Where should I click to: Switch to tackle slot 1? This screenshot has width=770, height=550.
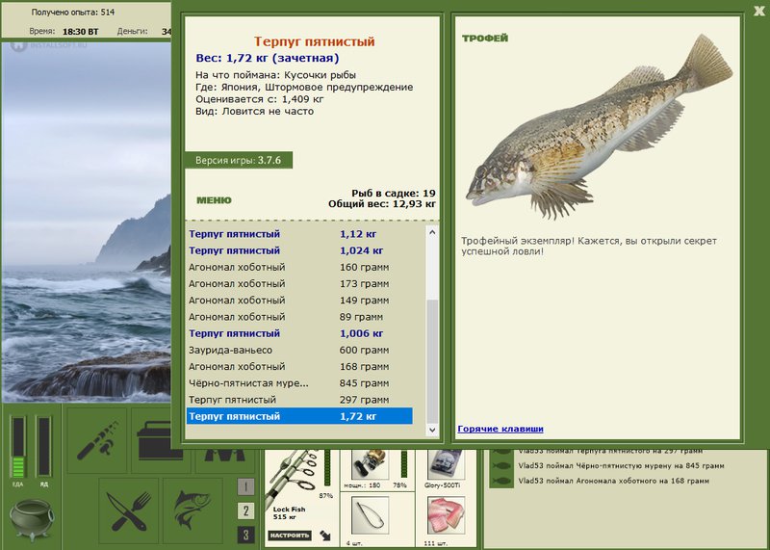(x=246, y=486)
